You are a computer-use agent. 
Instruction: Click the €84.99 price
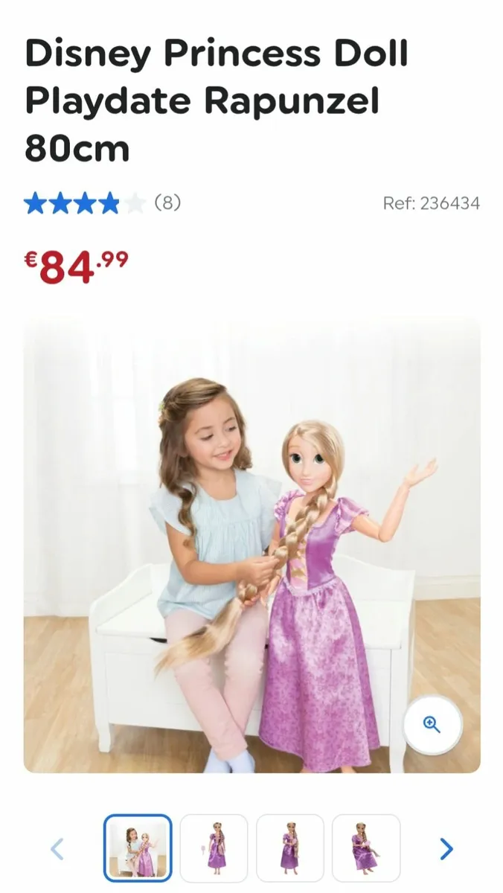[76, 267]
